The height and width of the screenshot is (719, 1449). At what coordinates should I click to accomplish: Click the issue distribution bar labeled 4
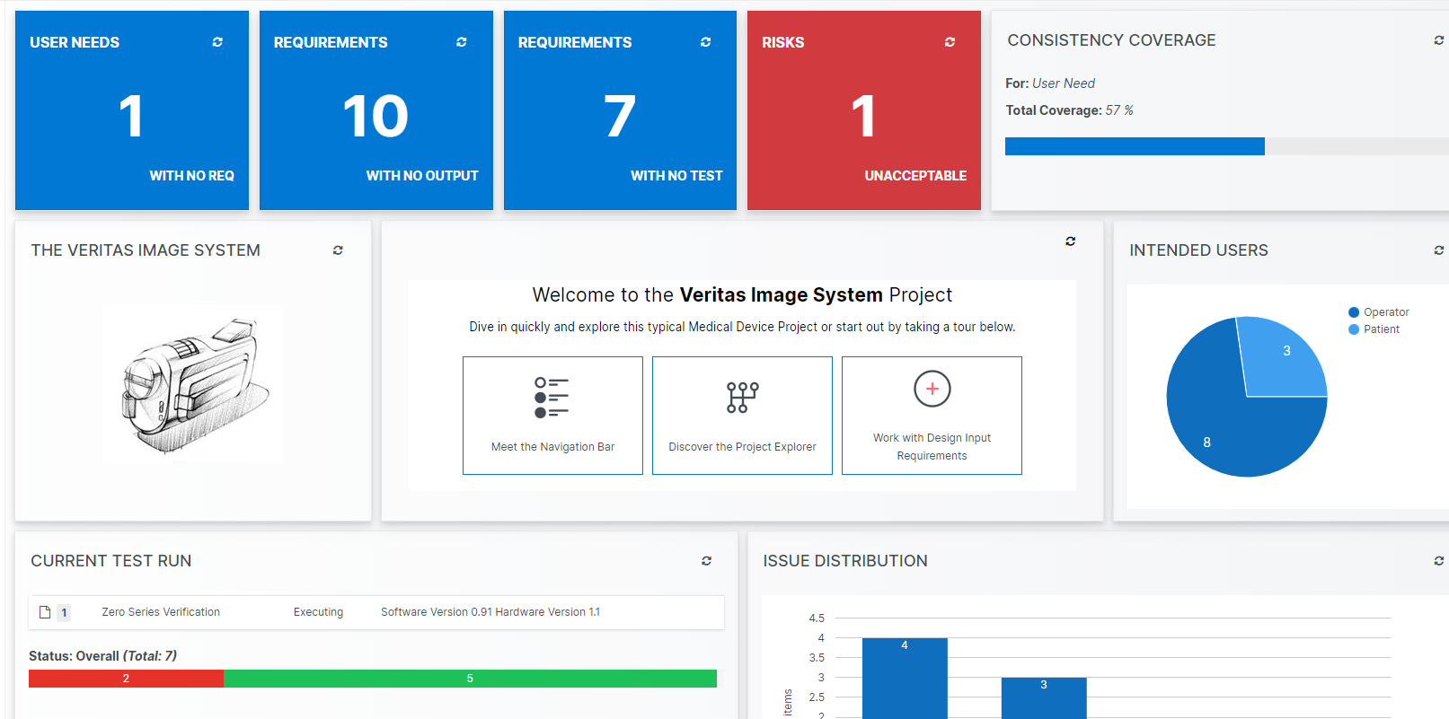[904, 678]
